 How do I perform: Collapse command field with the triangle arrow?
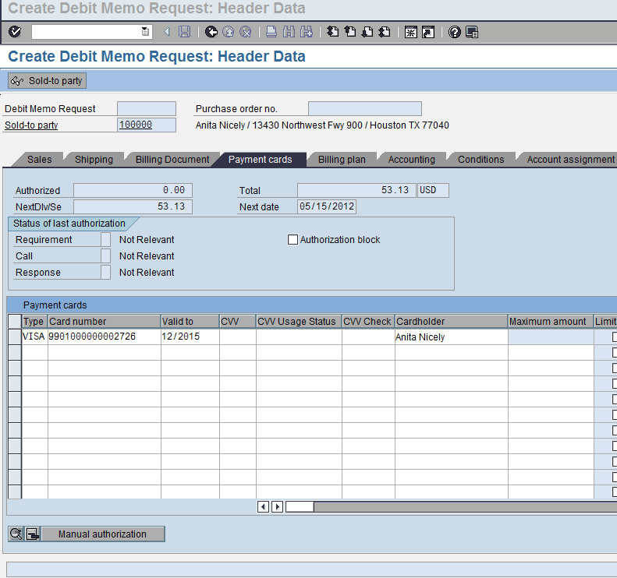[x=167, y=32]
